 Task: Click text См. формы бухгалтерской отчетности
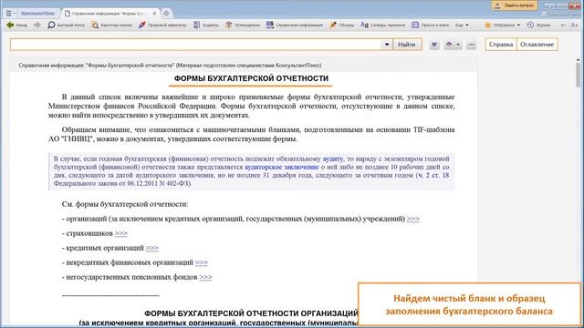pyautogui.click(x=125, y=204)
